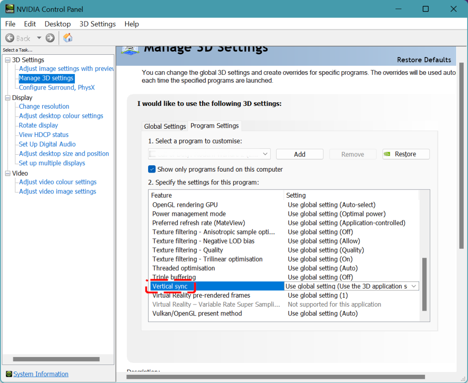The image size is (468, 383).
Task: Open the Desktop menu
Action: (x=58, y=24)
